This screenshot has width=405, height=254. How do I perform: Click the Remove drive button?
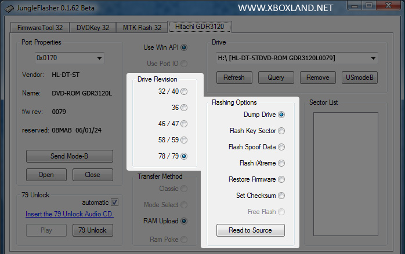coord(318,78)
